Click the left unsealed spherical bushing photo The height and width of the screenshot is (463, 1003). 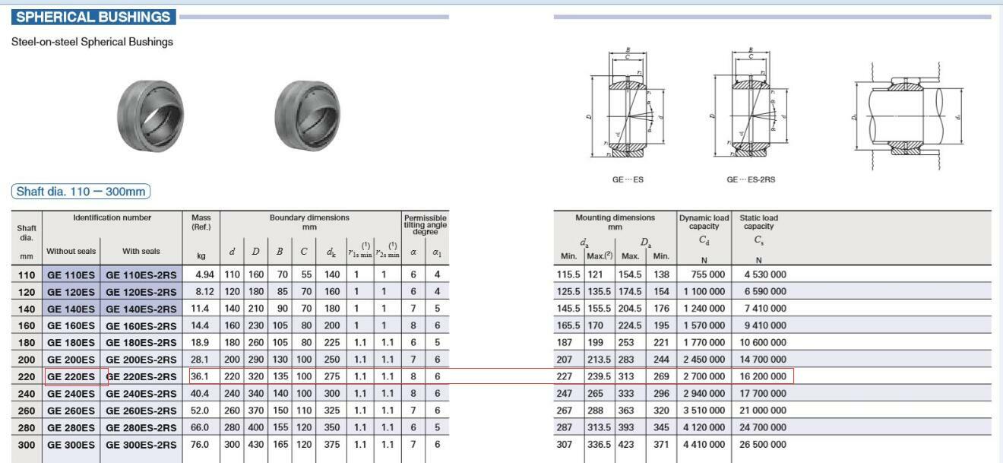pos(150,115)
